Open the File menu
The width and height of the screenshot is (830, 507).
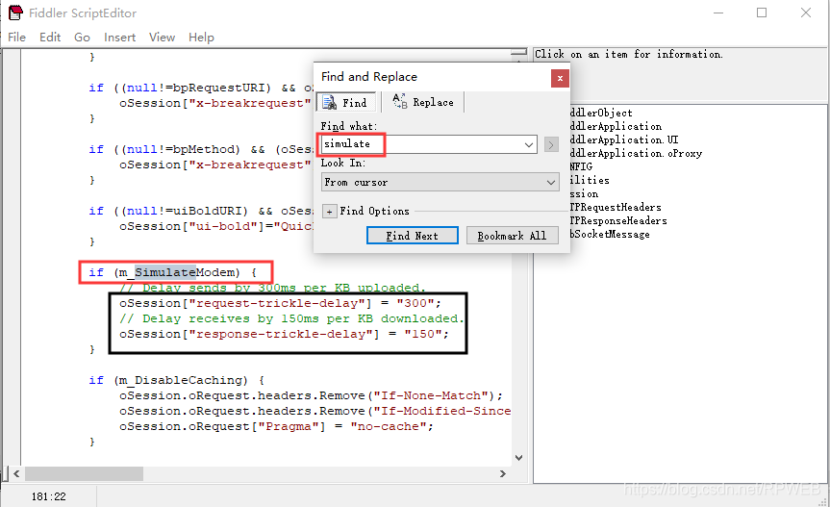point(17,38)
